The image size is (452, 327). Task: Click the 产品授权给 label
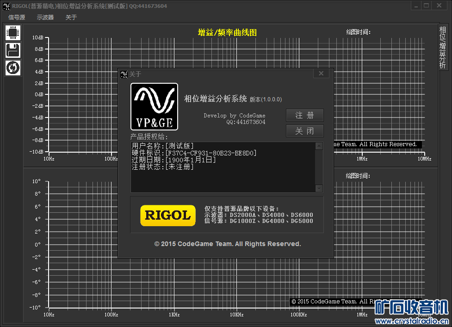[x=149, y=136]
